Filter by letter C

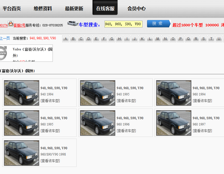tap(81, 39)
